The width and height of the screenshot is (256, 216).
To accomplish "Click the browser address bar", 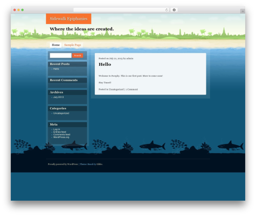I will (x=121, y=10).
